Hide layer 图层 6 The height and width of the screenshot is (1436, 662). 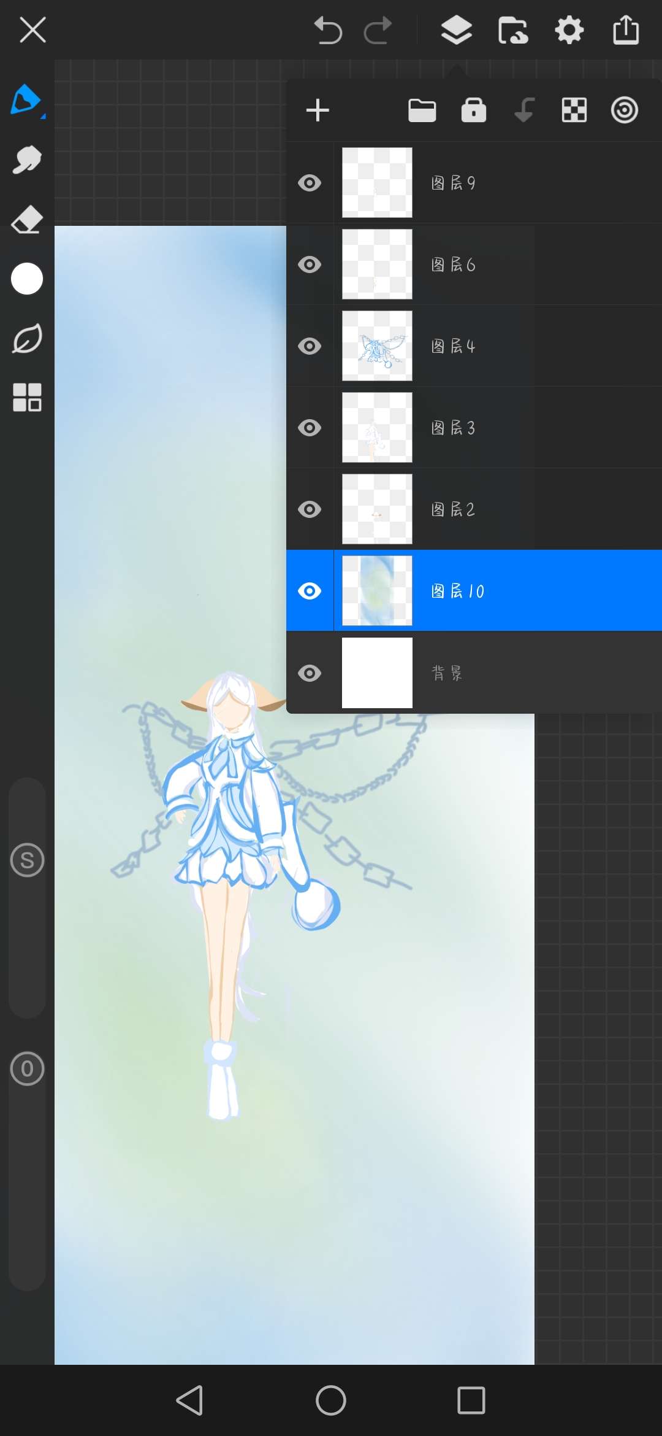coord(310,264)
